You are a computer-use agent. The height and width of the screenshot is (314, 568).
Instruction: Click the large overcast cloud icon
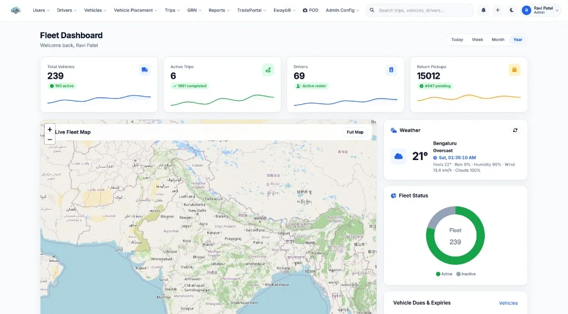click(398, 156)
